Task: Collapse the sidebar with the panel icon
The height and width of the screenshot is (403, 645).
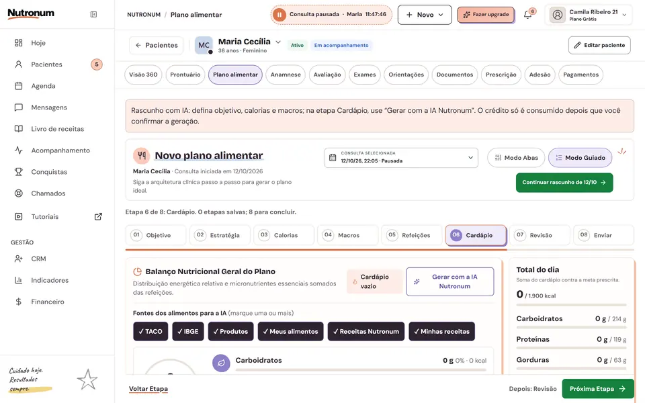Action: pyautogui.click(x=94, y=14)
